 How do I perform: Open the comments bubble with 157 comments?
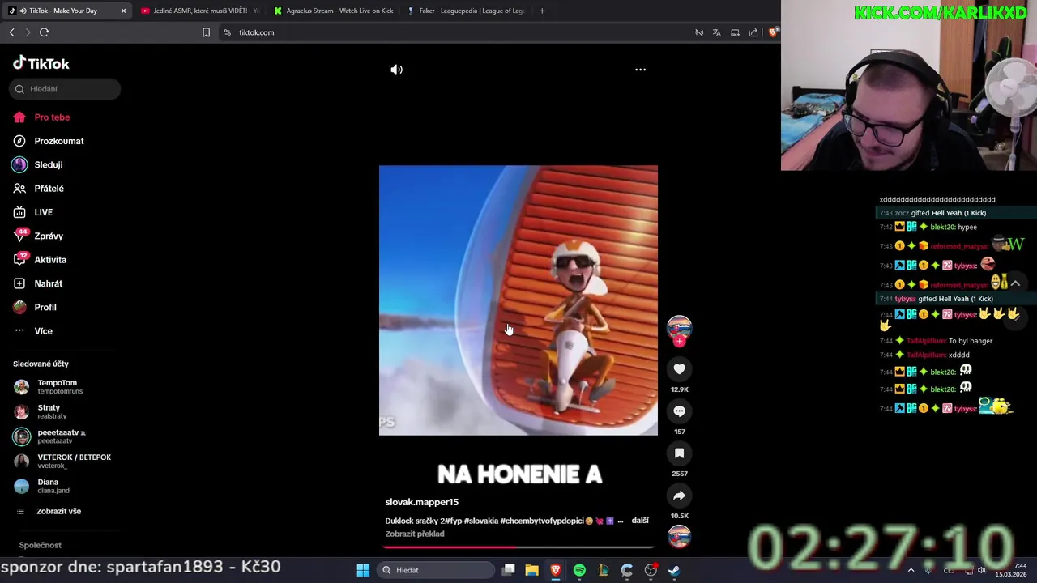tap(679, 411)
